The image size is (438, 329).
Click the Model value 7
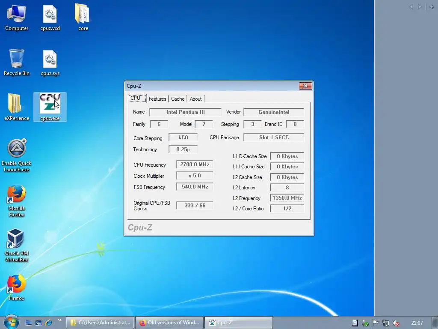tap(204, 124)
